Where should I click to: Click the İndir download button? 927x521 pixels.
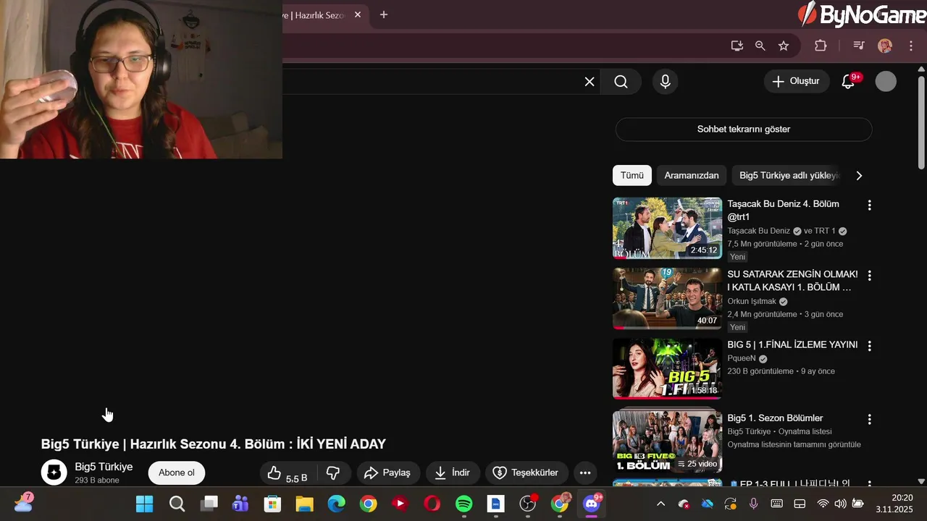(x=453, y=473)
